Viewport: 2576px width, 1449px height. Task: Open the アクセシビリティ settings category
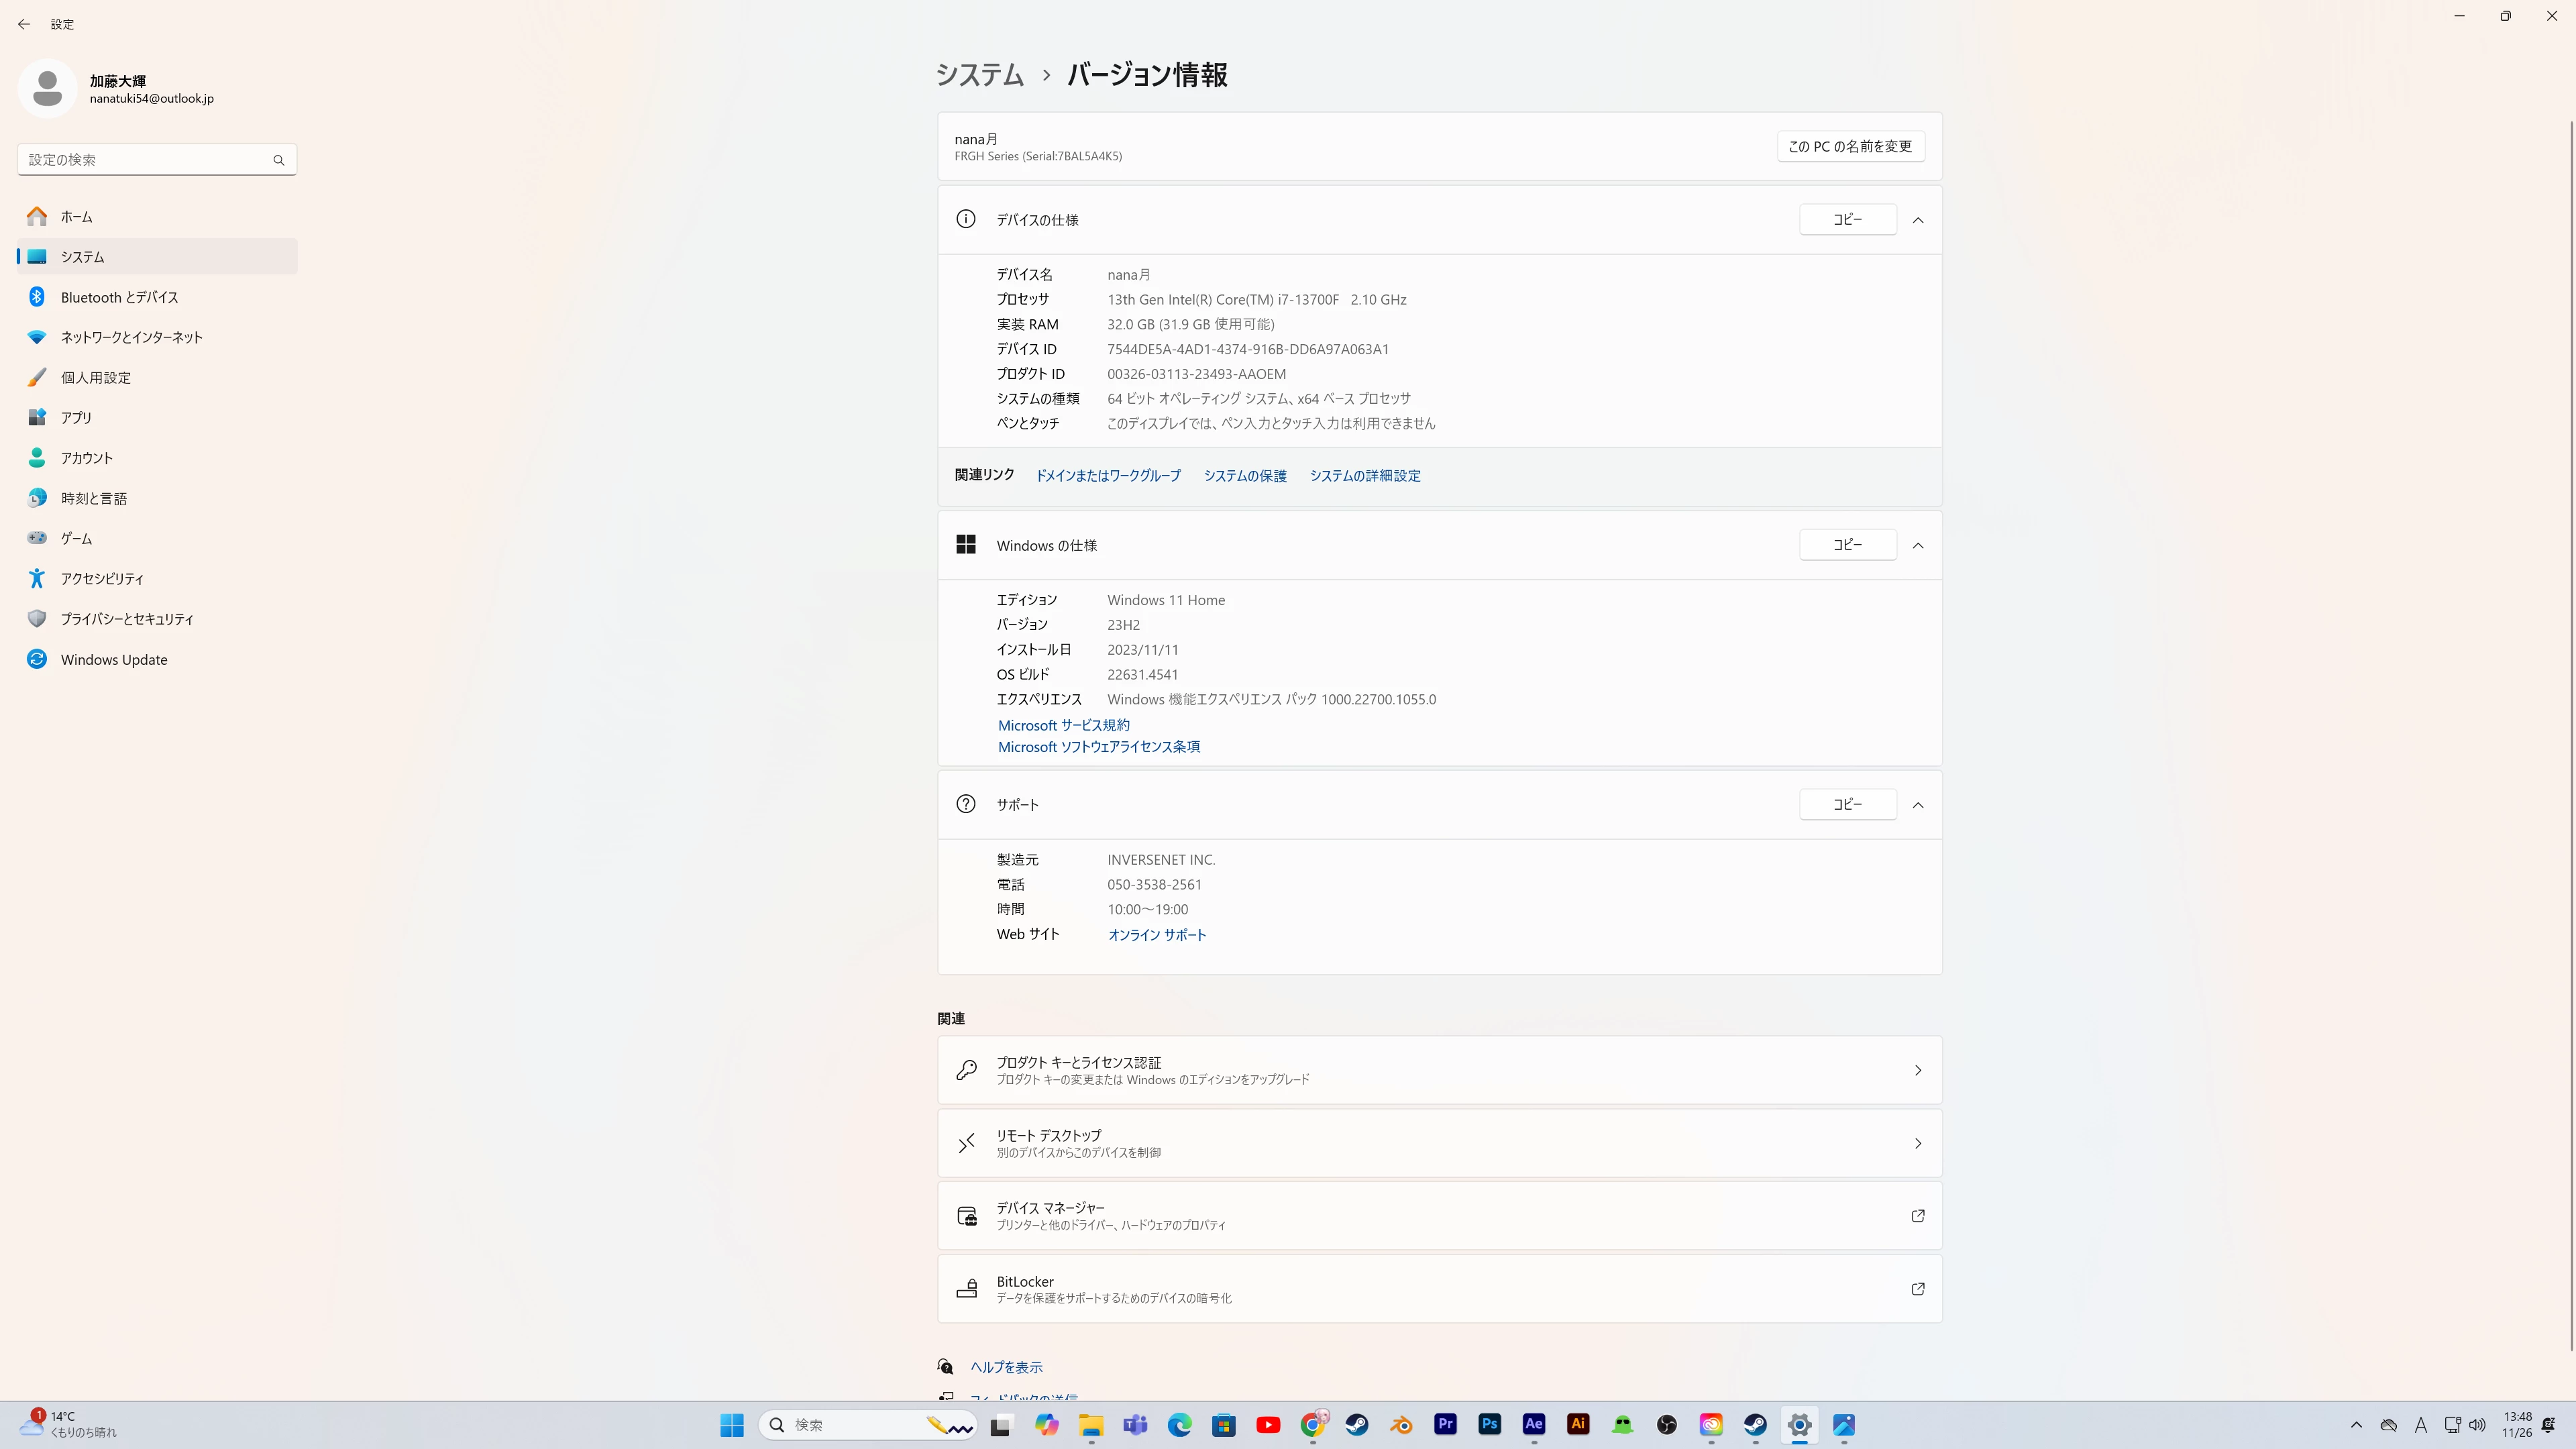click(x=102, y=578)
